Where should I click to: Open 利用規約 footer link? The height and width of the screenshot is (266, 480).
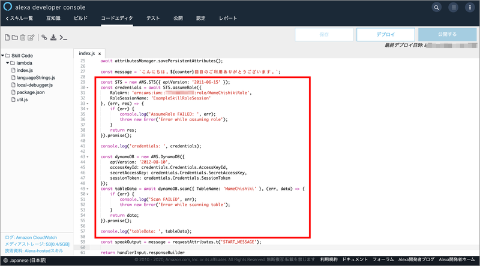329,259
